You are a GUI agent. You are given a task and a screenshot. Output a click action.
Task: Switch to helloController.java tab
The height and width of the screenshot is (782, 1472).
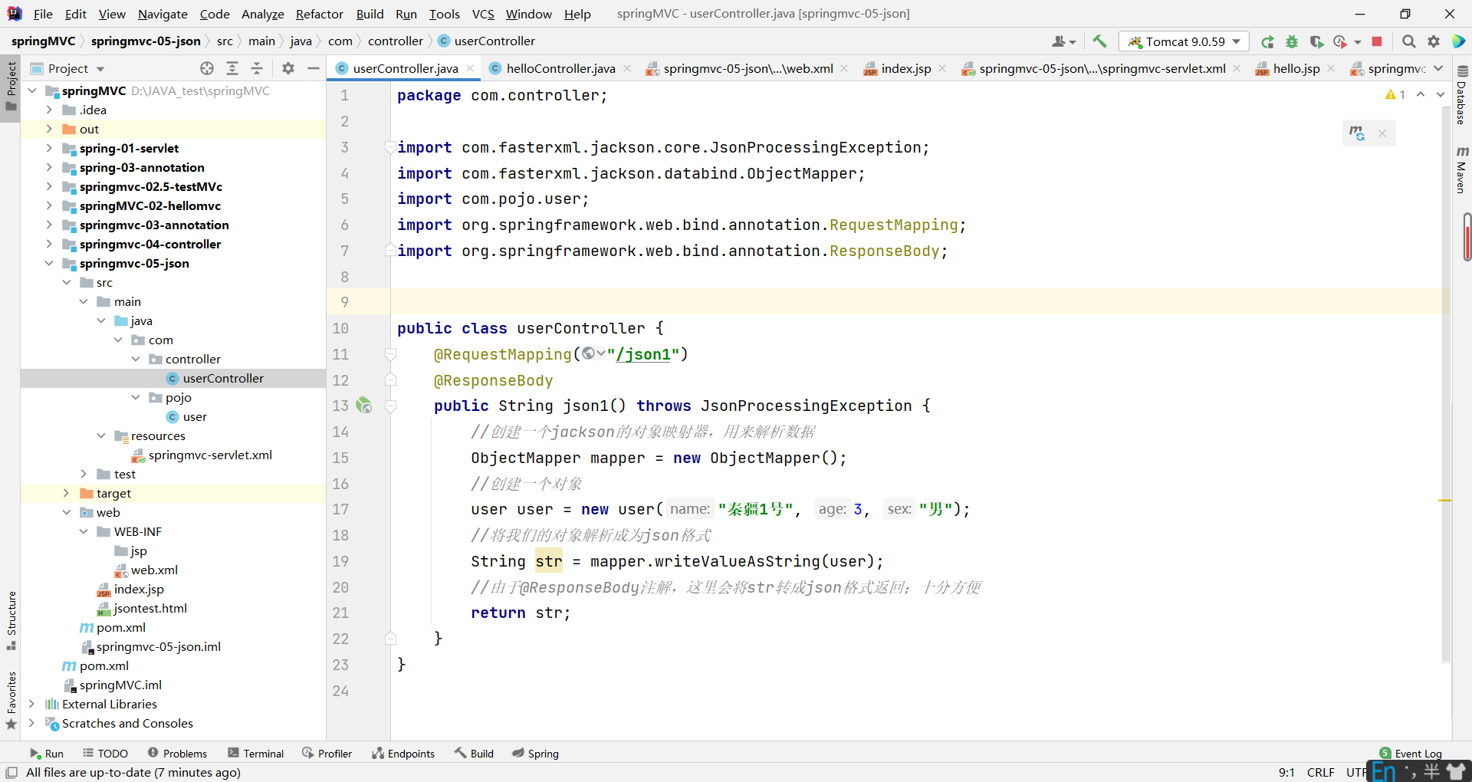pyautogui.click(x=560, y=68)
